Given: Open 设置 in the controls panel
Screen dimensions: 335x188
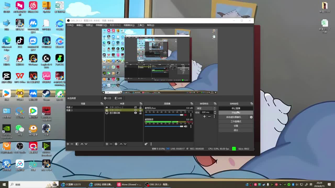Looking at the screenshot, I should tap(236, 126).
